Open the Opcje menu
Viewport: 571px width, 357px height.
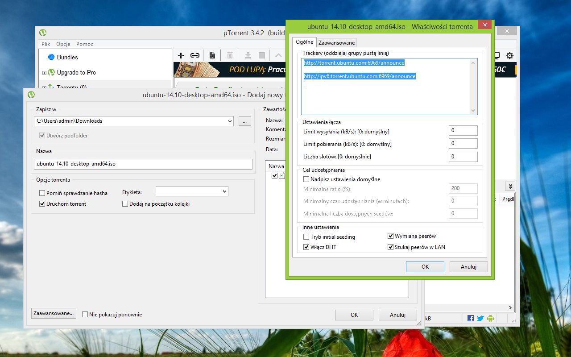tap(63, 44)
